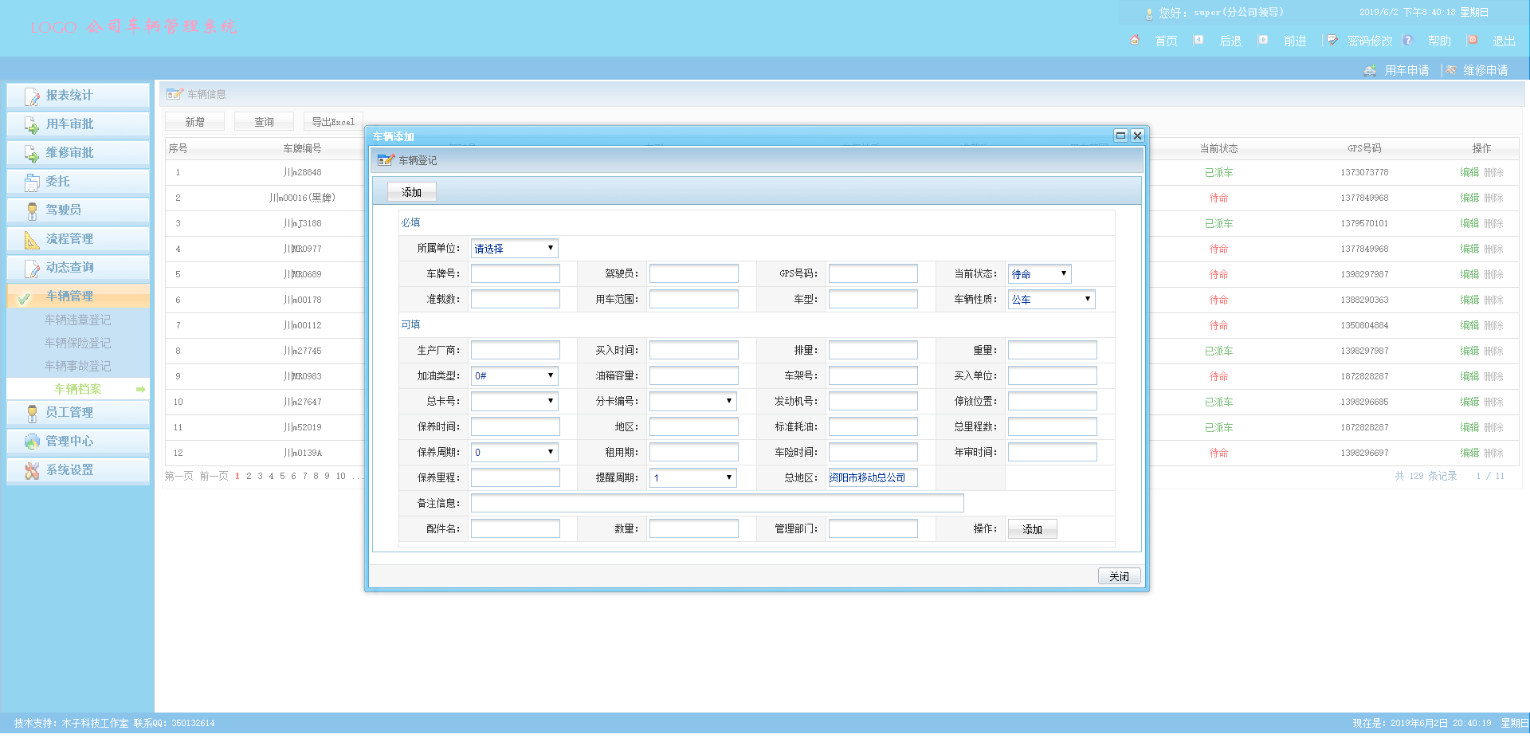Click the 关闭 button
The width and height of the screenshot is (1530, 746).
1119,576
